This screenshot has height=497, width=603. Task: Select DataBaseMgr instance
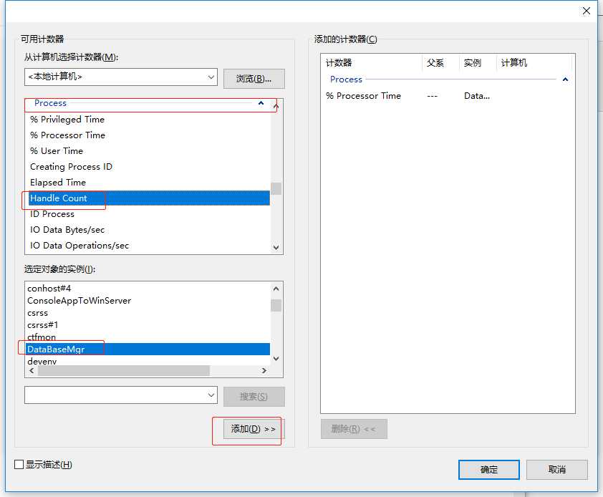pos(148,349)
